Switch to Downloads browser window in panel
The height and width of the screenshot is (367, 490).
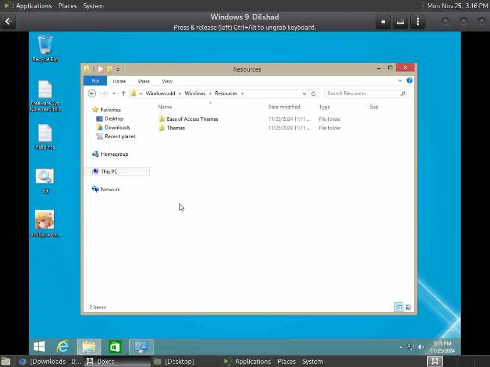pos(50,361)
